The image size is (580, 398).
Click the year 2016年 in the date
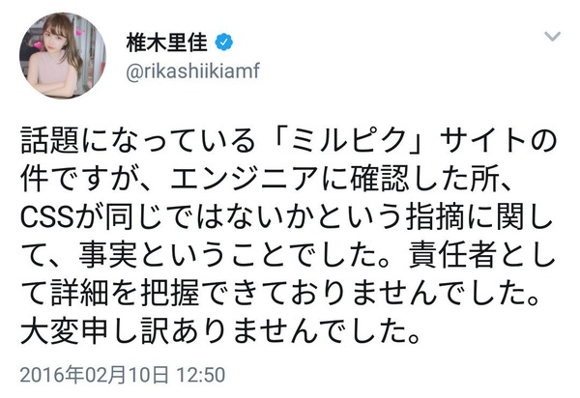click(52, 375)
